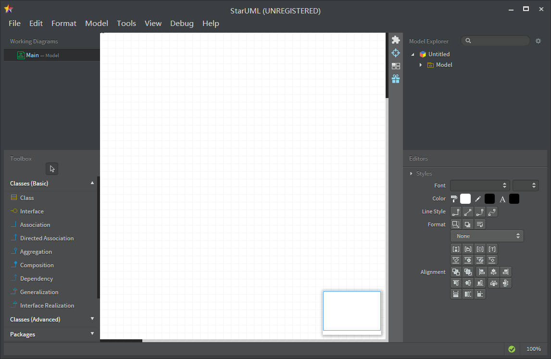Align selected elements middle vertically
The image size is (551, 359).
point(468,283)
